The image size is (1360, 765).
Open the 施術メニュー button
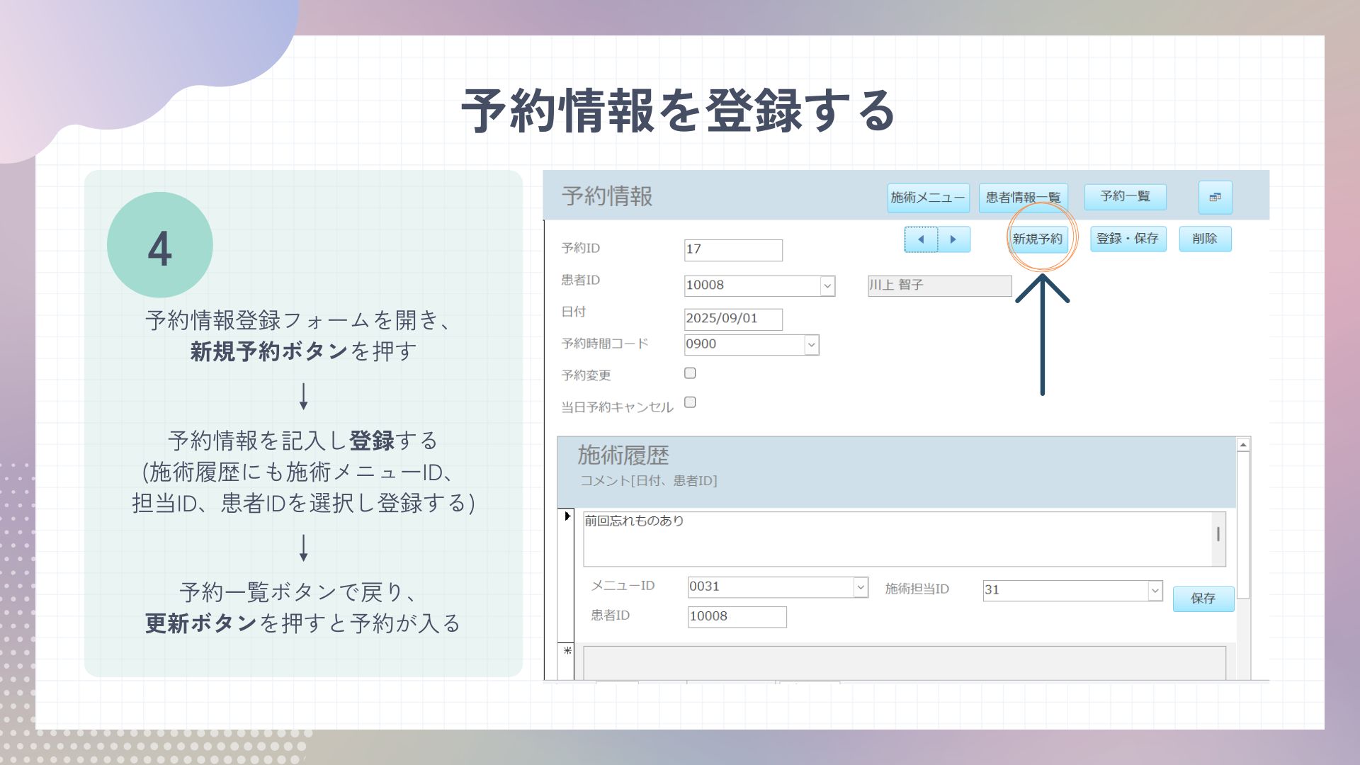(x=927, y=198)
